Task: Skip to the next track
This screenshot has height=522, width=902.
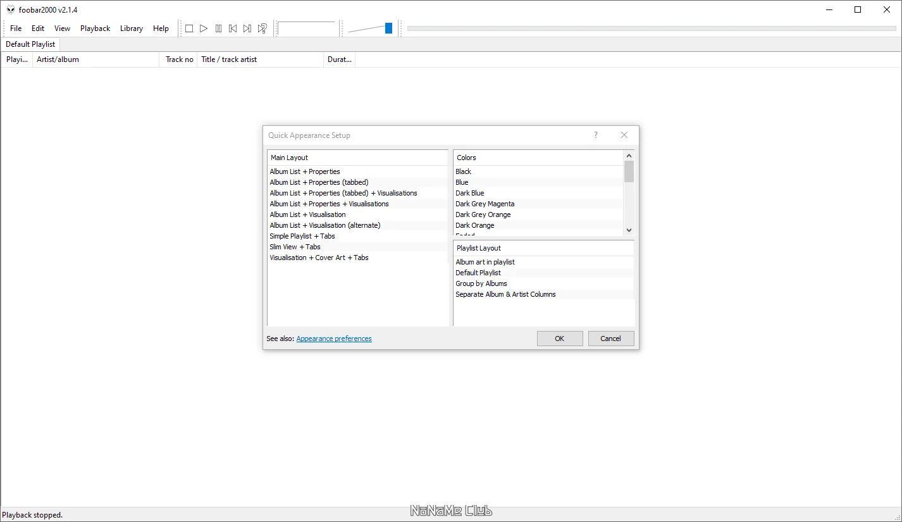Action: pyautogui.click(x=247, y=28)
